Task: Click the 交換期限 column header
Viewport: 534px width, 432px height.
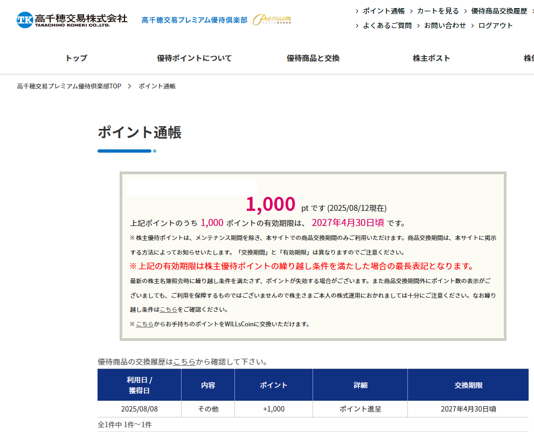Action: (468, 385)
